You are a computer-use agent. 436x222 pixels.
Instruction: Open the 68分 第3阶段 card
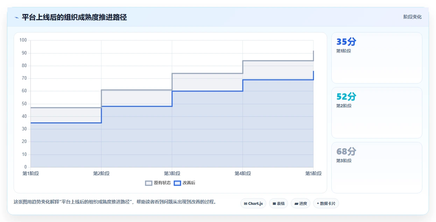click(377, 167)
